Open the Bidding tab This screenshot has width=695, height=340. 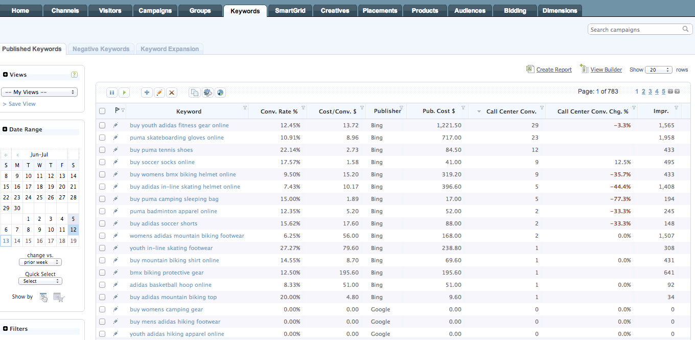pos(515,10)
